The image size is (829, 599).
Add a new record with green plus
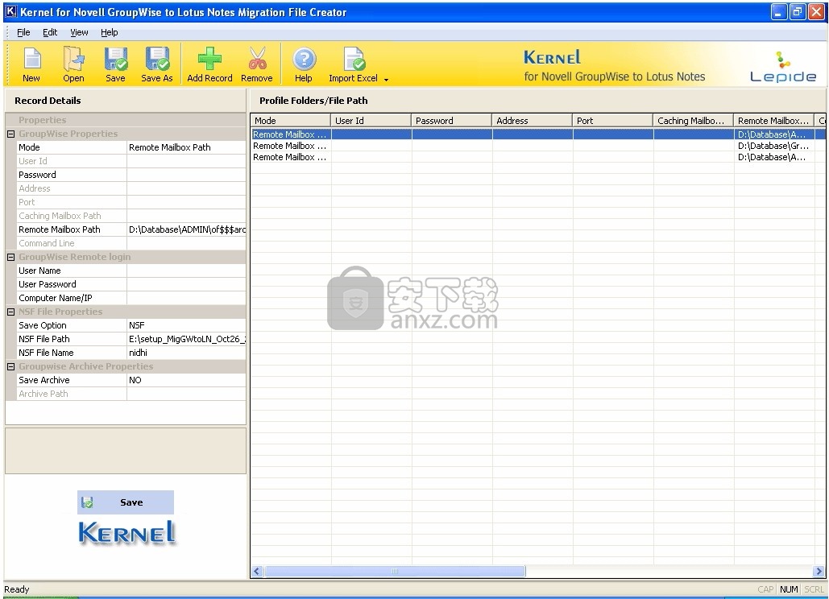point(210,64)
